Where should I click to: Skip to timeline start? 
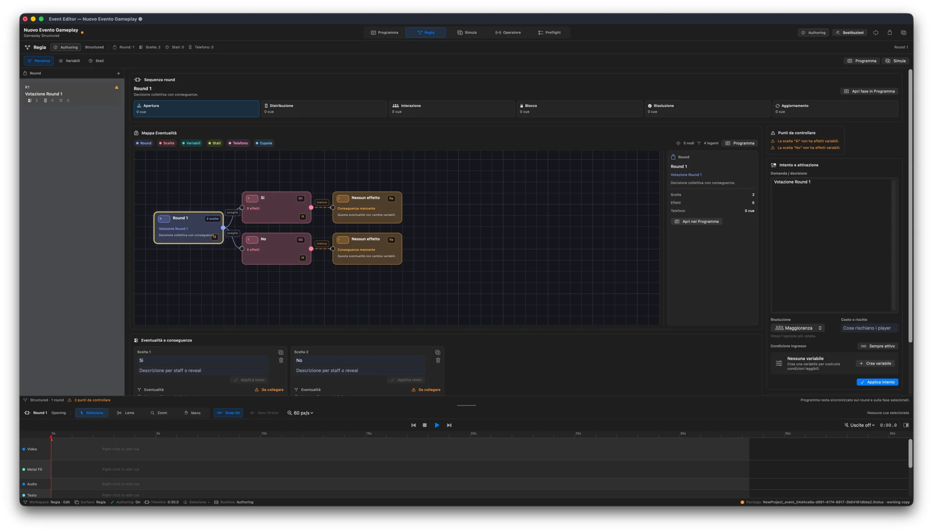tap(414, 425)
